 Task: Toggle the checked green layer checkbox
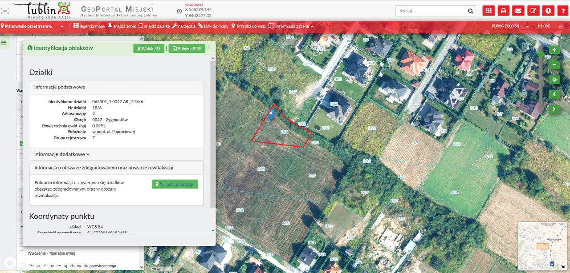(x=21, y=144)
